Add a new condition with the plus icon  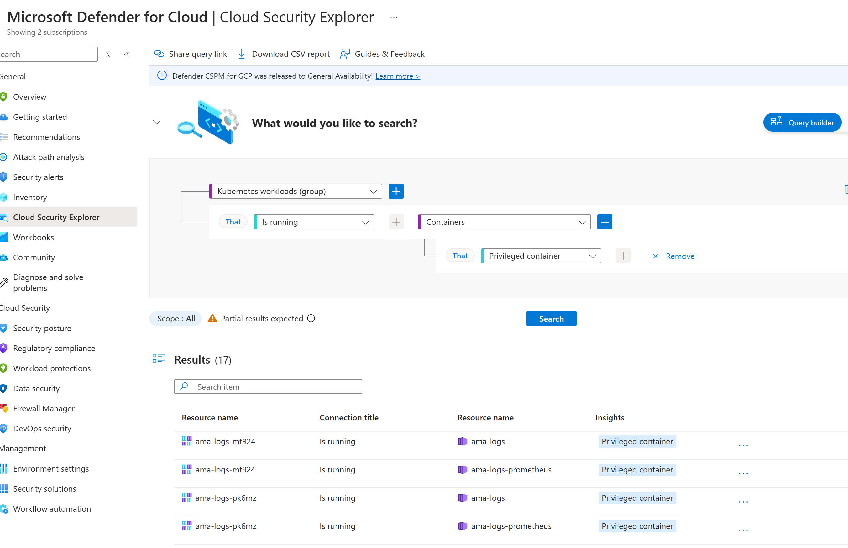coord(395,191)
